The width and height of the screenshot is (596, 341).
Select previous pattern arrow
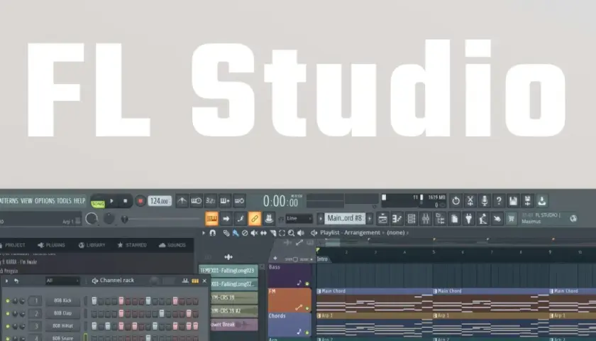pos(321,219)
